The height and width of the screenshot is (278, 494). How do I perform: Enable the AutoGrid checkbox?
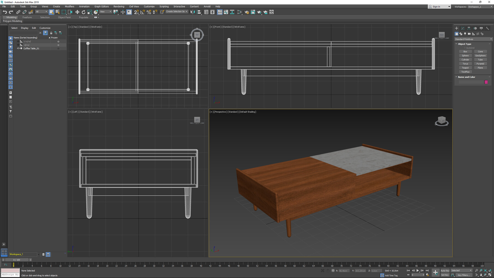click(x=465, y=47)
